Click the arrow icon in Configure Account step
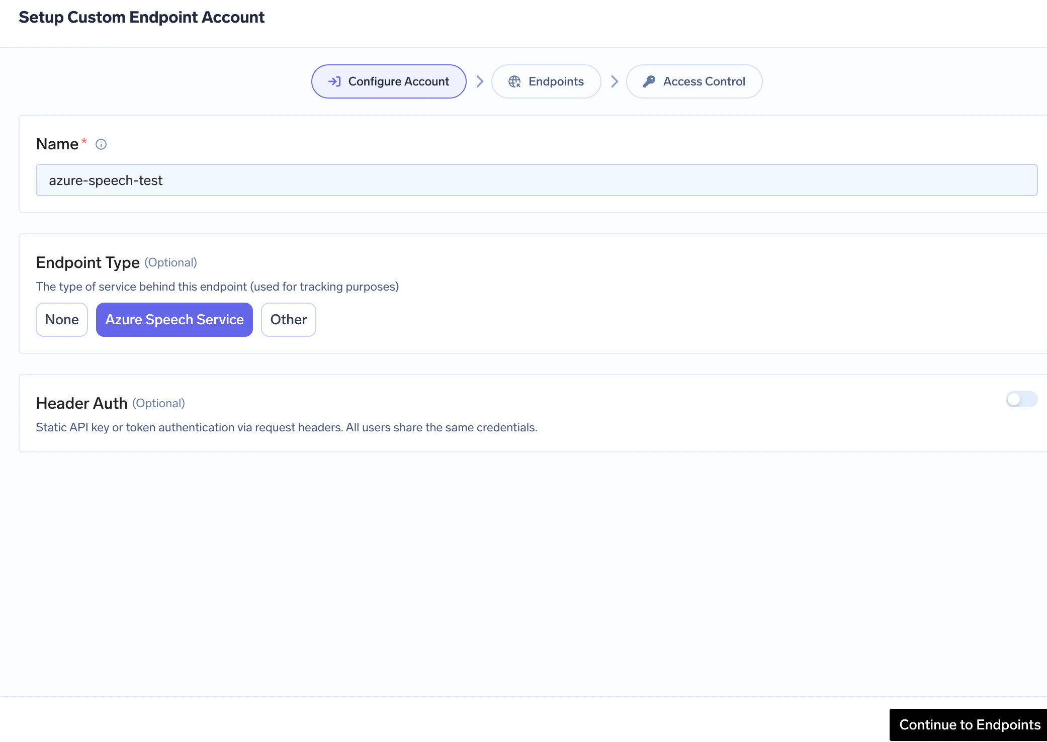The image size is (1047, 742). (x=335, y=81)
